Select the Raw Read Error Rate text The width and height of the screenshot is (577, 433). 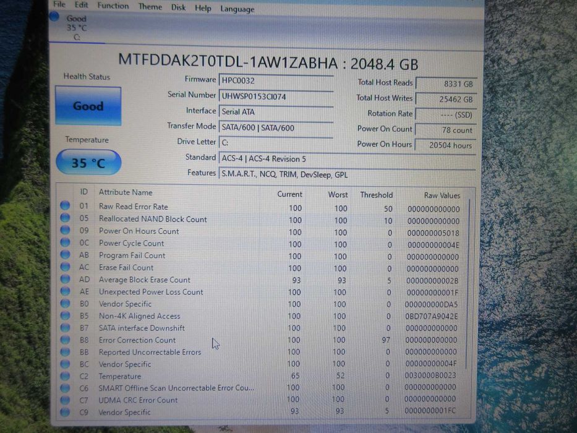click(x=133, y=207)
